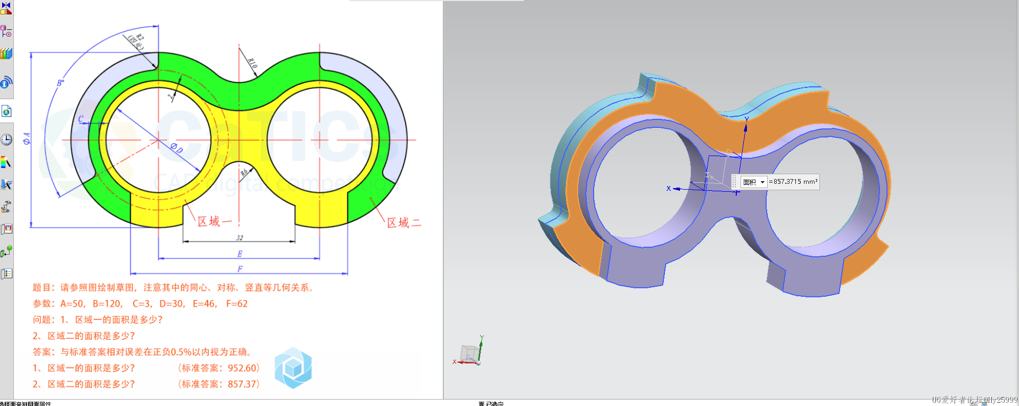The height and width of the screenshot is (406, 1019).
Task: Click the 标准答案 952.60 text
Action: [x=219, y=368]
